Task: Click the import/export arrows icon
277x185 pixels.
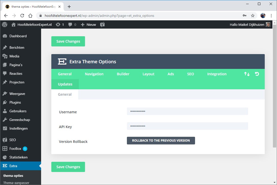Action: pos(247,74)
